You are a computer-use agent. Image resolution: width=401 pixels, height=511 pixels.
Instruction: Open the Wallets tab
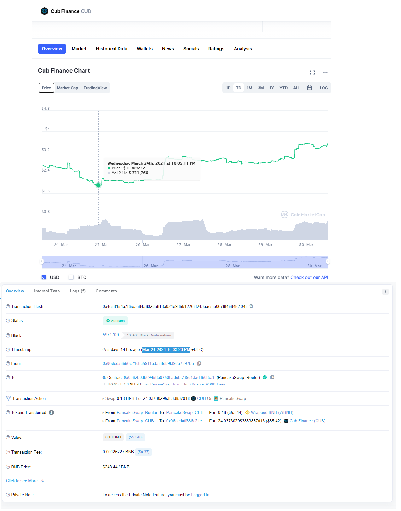coord(145,49)
